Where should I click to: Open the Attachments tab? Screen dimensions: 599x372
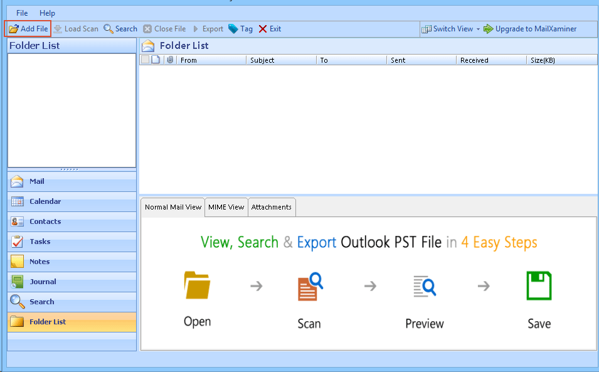click(272, 207)
